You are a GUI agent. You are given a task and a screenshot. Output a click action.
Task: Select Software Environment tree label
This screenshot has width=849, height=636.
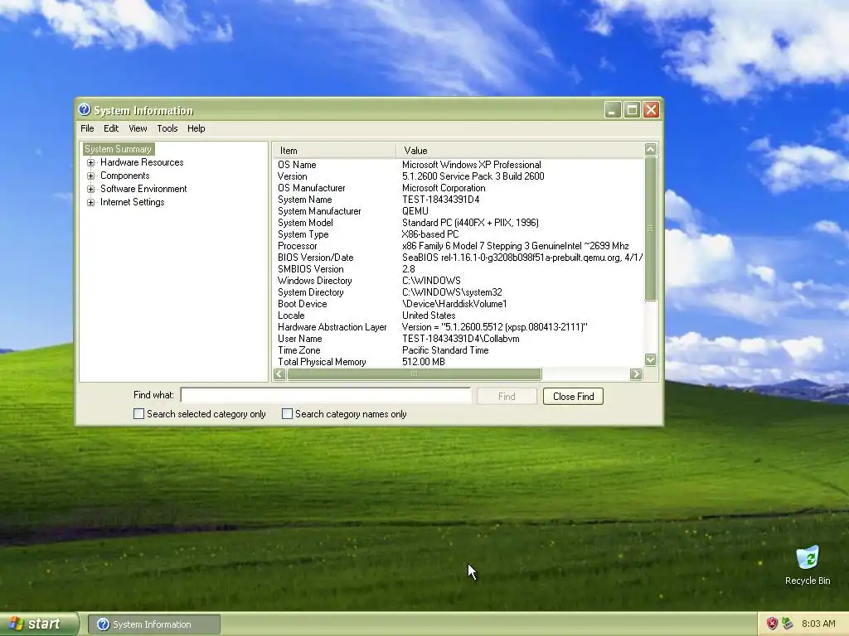(x=143, y=189)
